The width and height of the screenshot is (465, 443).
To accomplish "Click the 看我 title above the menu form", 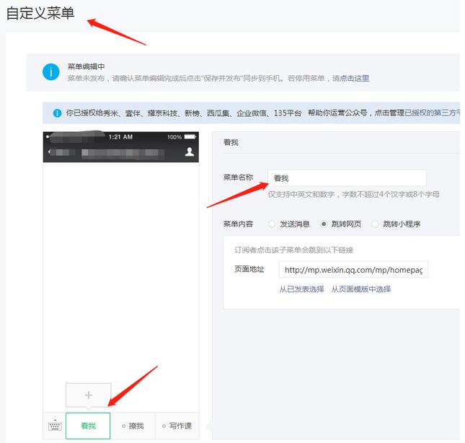I will point(231,142).
